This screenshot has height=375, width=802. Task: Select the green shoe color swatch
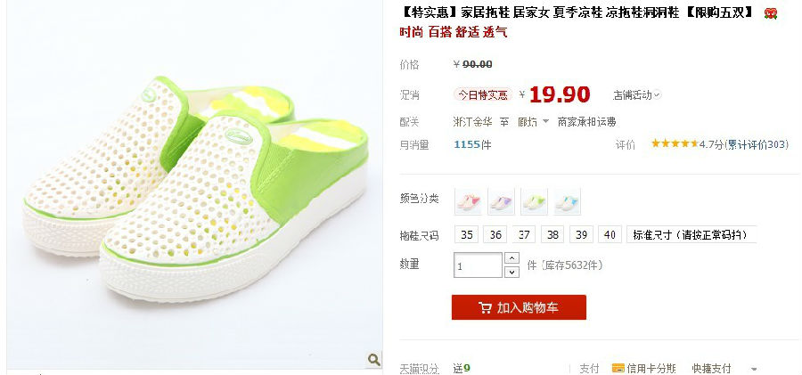[x=534, y=201]
